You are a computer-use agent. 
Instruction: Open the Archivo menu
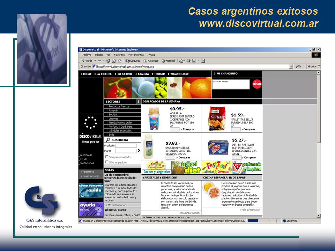[x=87, y=55]
